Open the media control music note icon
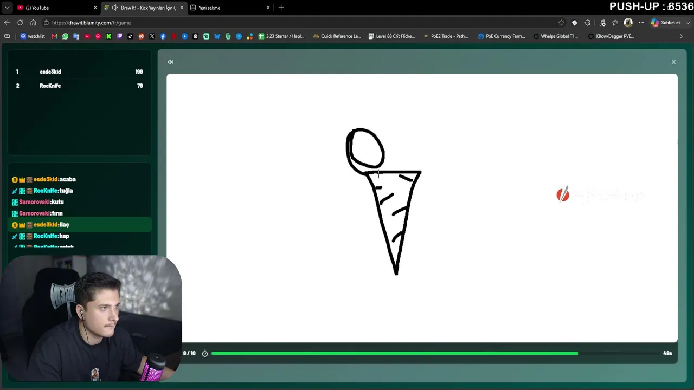The width and height of the screenshot is (694, 390). pos(601,23)
